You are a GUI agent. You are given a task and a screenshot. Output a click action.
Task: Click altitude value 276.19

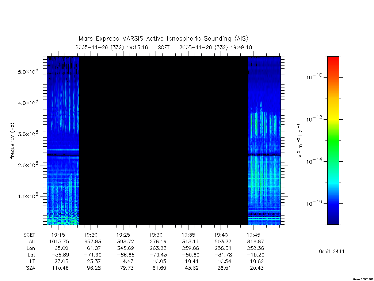158,241
